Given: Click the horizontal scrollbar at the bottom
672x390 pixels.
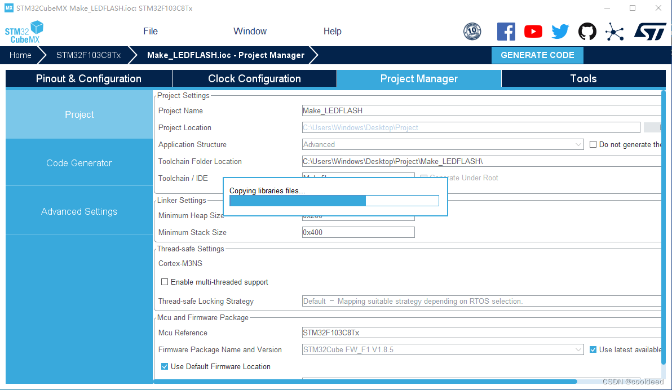Looking at the screenshot, I should tap(365, 381).
